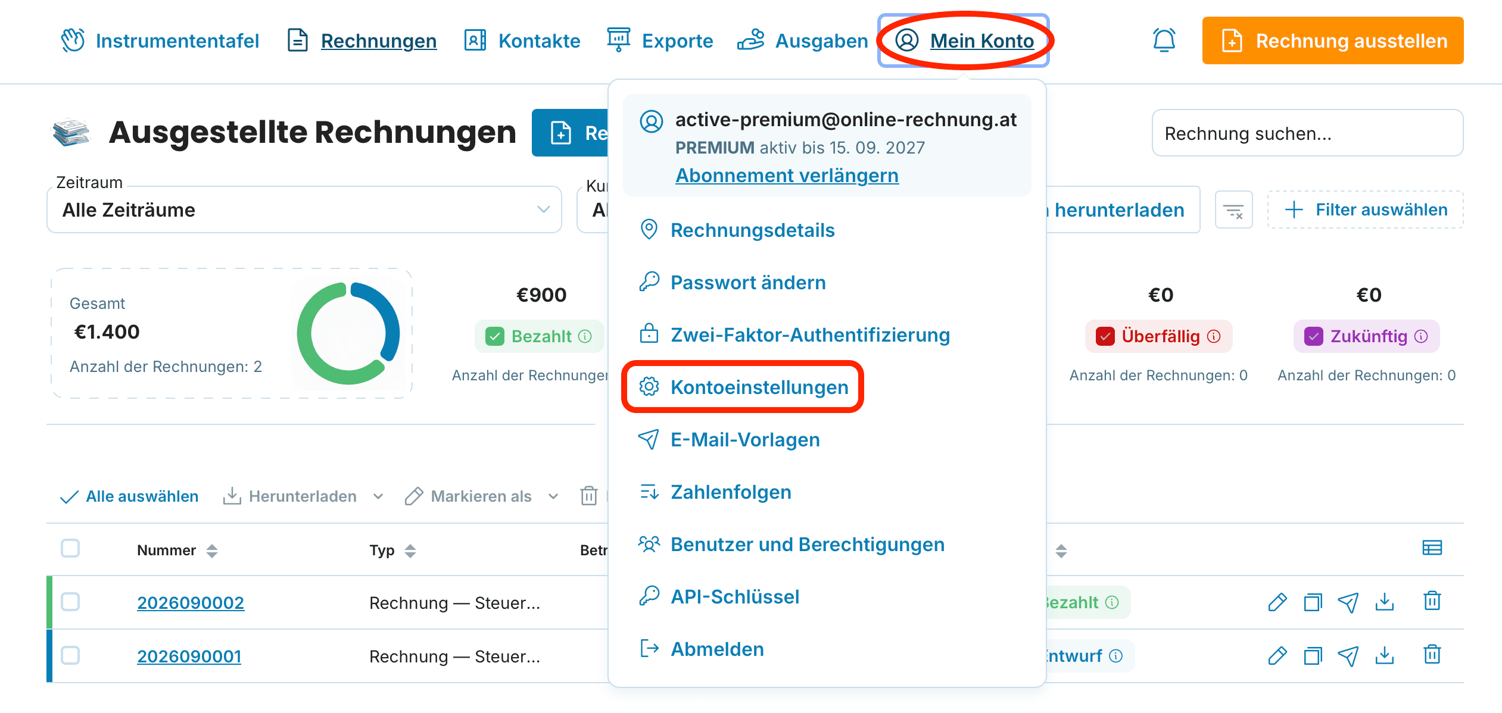Open the Mein Konto menu
Image resolution: width=1502 pixels, height=713 pixels.
tap(964, 40)
